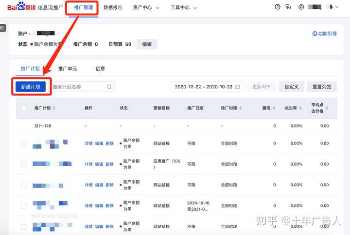Check the 应用推广 (iOS) row checkbox
Image resolution: width=350 pixels, height=235 pixels.
(24, 164)
